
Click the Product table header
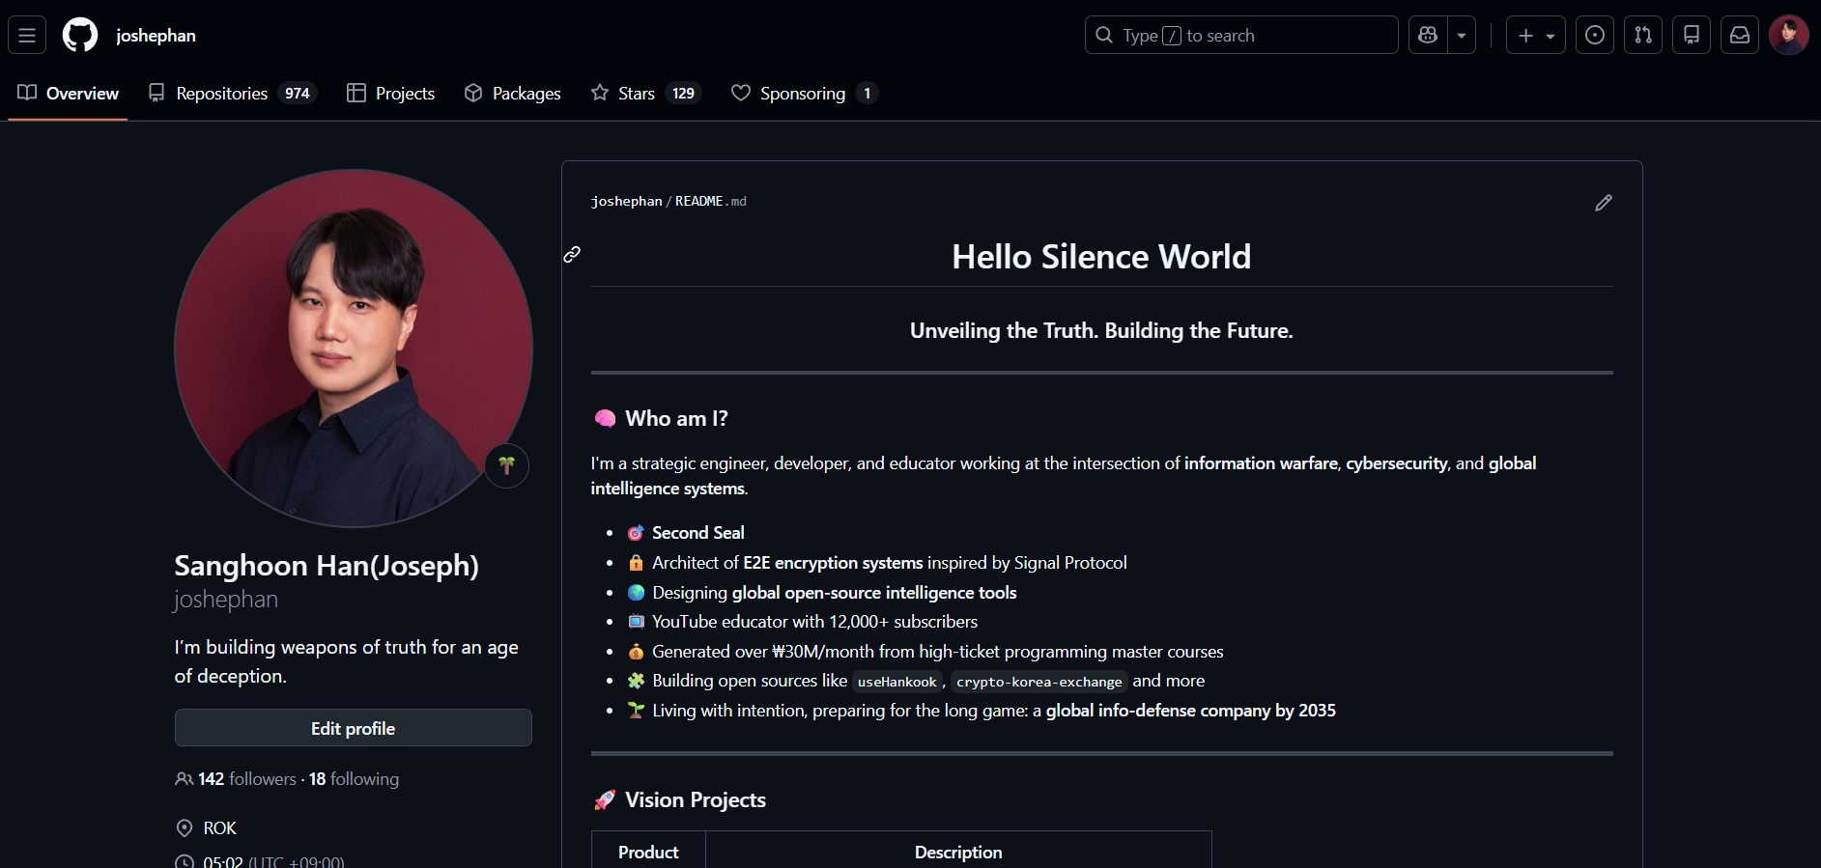point(648,853)
